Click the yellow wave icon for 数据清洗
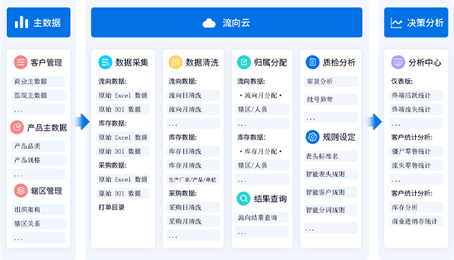This screenshot has width=454, height=260. coord(176,62)
